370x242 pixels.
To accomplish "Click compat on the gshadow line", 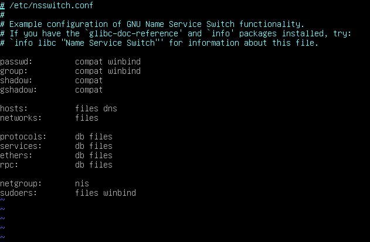I will click(x=89, y=90).
